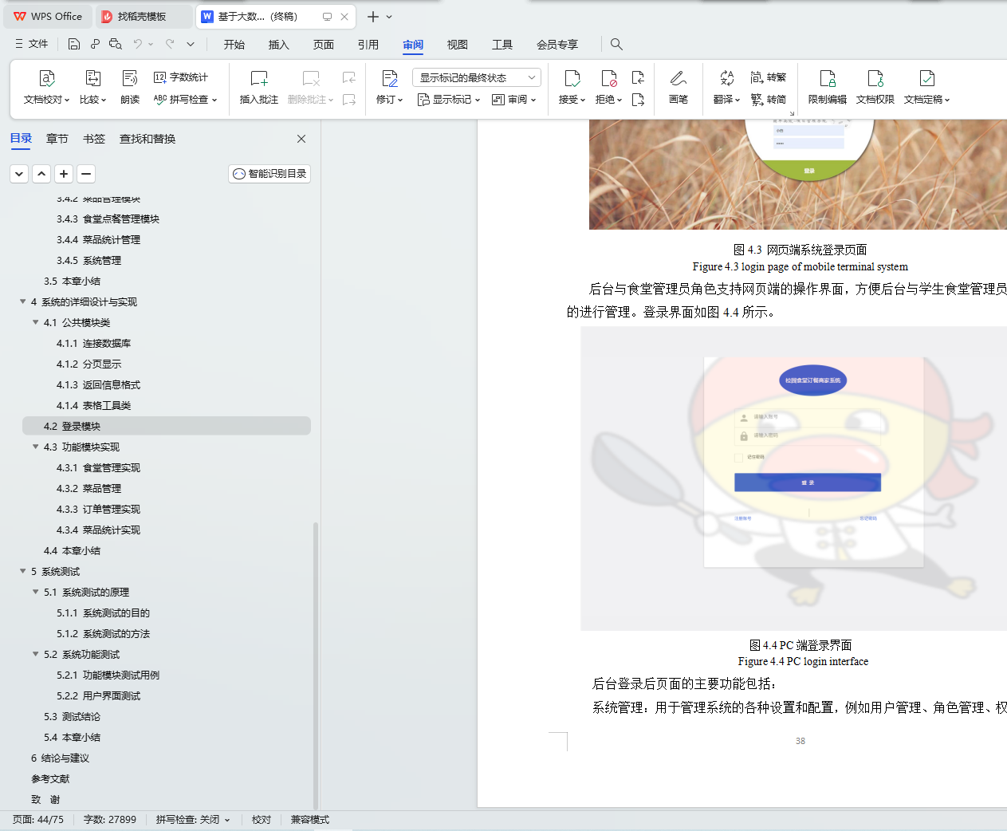
Task: Open a new tab with plus button
Action: (372, 16)
